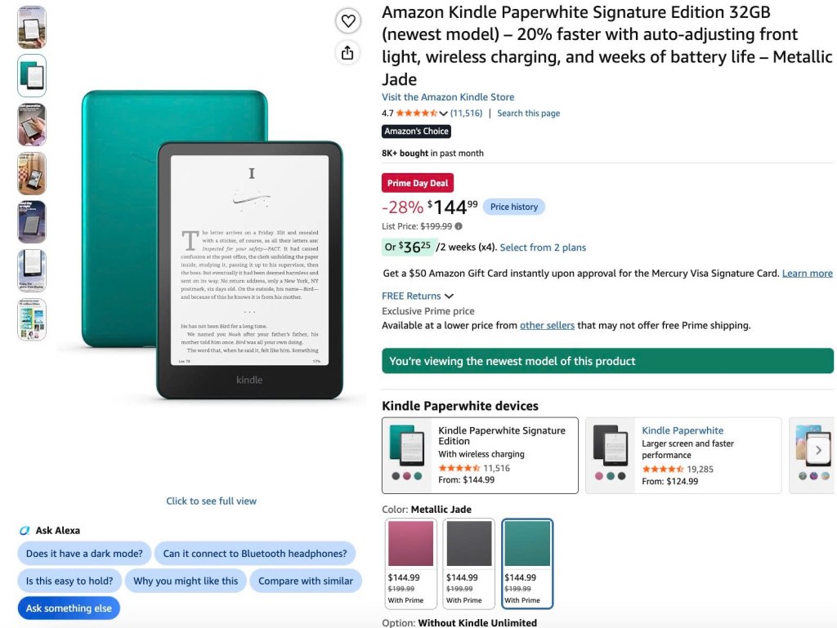Show second product thumbnail image
Viewport: 837px width, 628px height.
32,76
